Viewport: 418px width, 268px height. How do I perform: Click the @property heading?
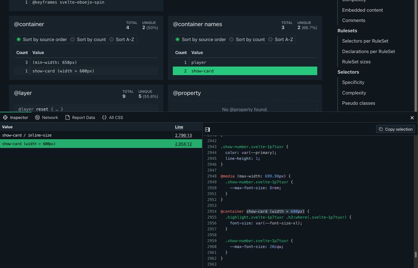(186, 93)
